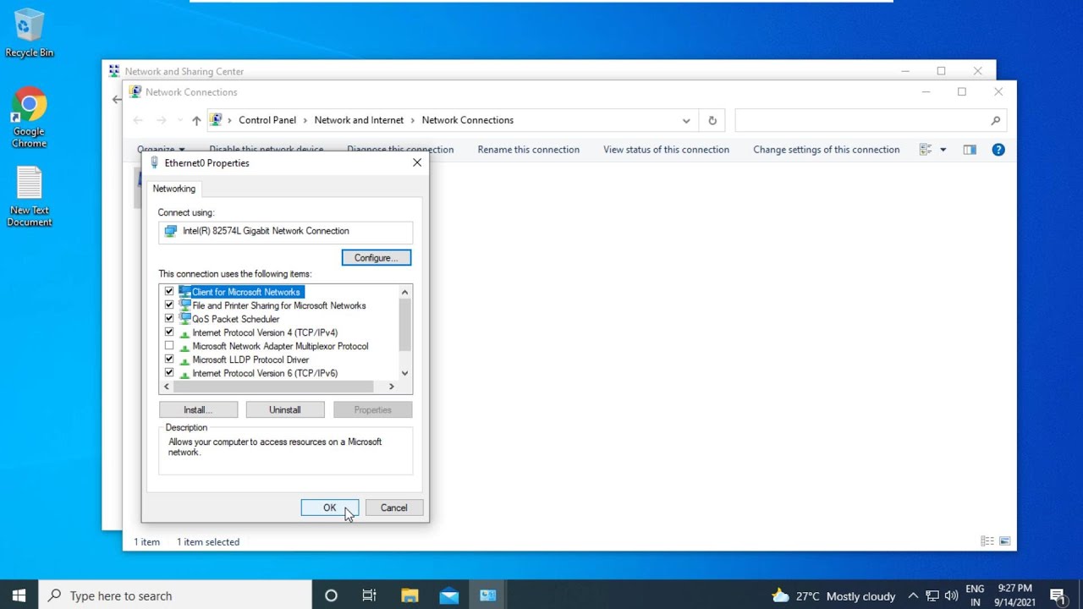Click list horizontal scroll left arrow
1083x609 pixels.
[x=166, y=387]
